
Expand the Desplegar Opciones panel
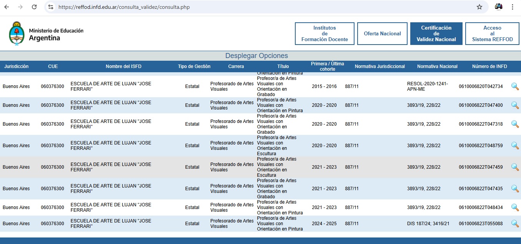(x=256, y=56)
